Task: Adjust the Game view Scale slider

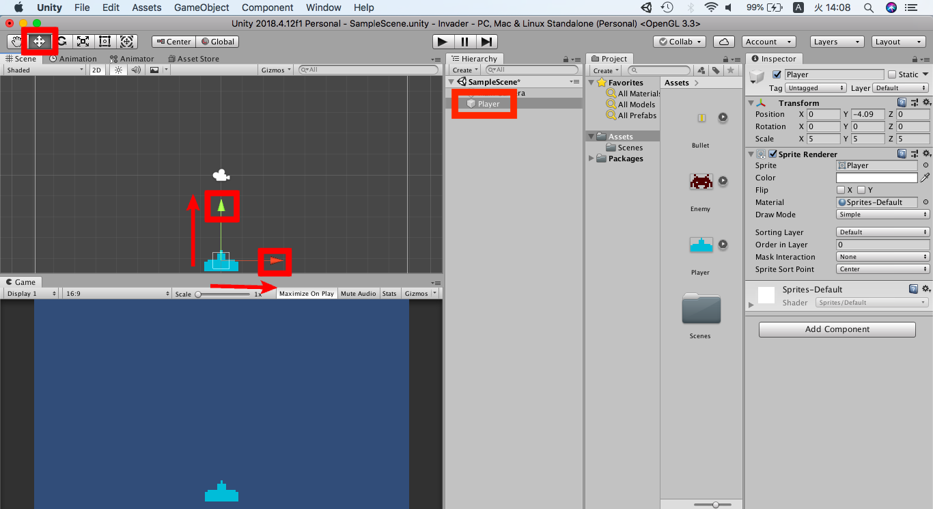Action: pos(223,294)
